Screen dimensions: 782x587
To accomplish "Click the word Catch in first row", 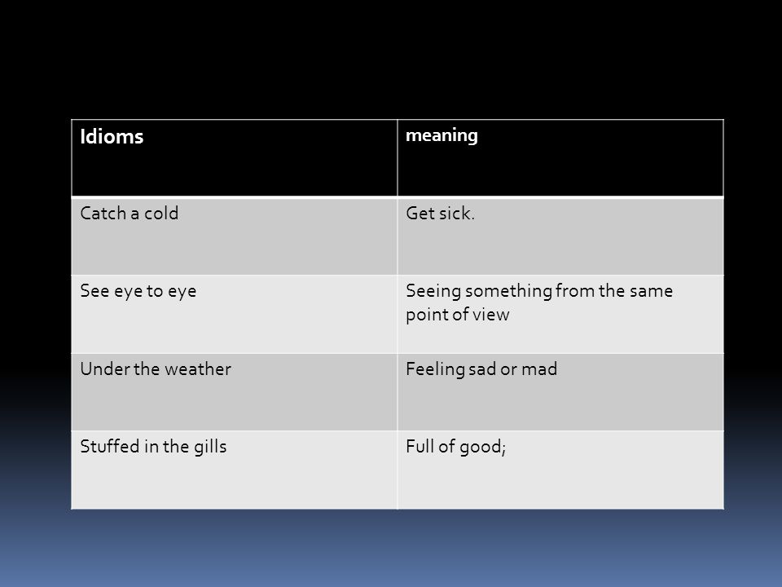I will (x=103, y=213).
